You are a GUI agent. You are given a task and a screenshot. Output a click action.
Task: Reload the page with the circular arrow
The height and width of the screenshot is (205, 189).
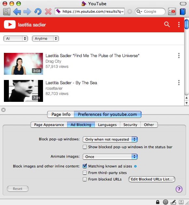pos(38,11)
